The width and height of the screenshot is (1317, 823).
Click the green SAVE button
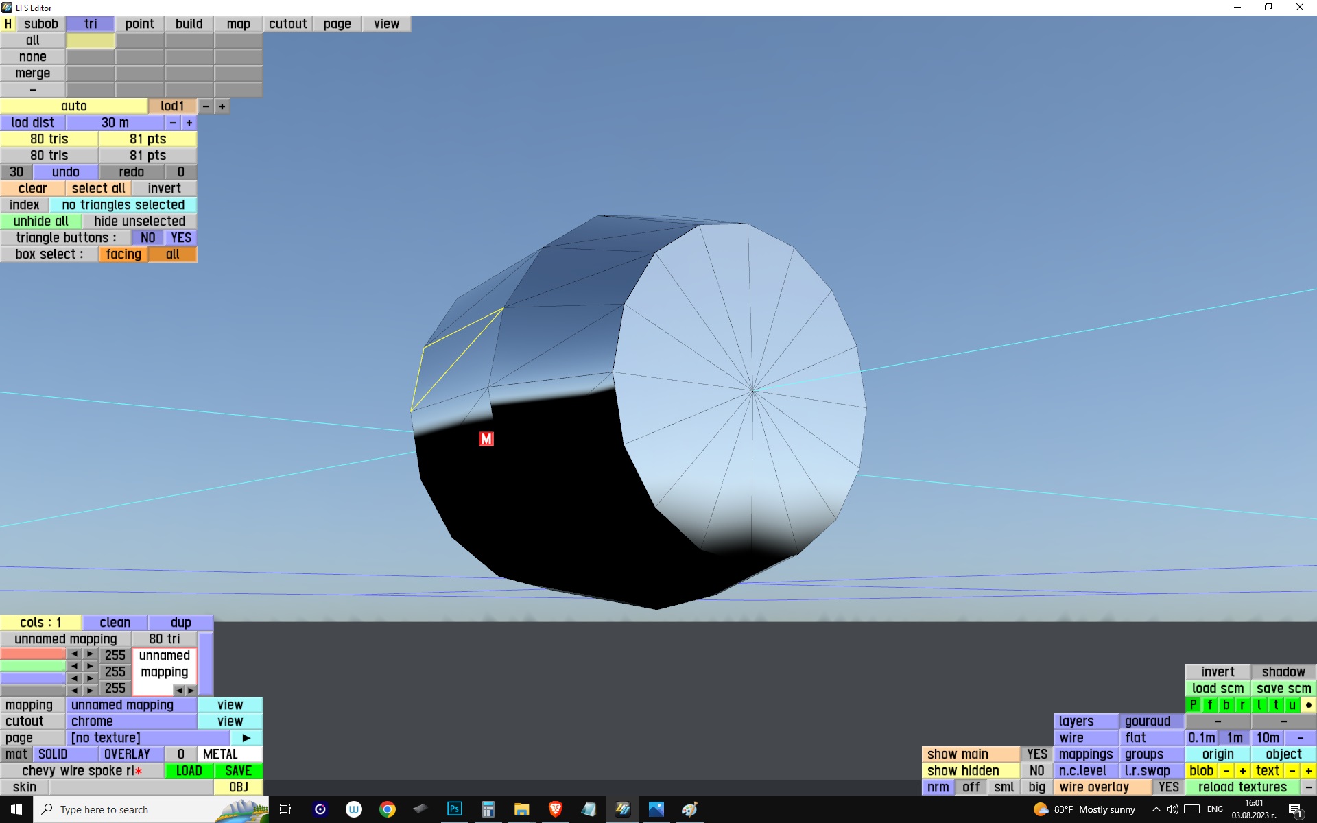click(238, 771)
